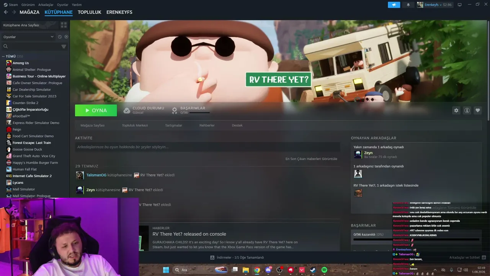Click the Steam icon in taskbar
Screen dimensions: 490x276
pos(313,270)
